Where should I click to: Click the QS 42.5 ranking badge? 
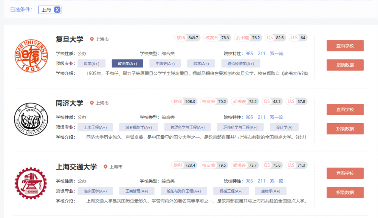pyautogui.click(x=272, y=102)
